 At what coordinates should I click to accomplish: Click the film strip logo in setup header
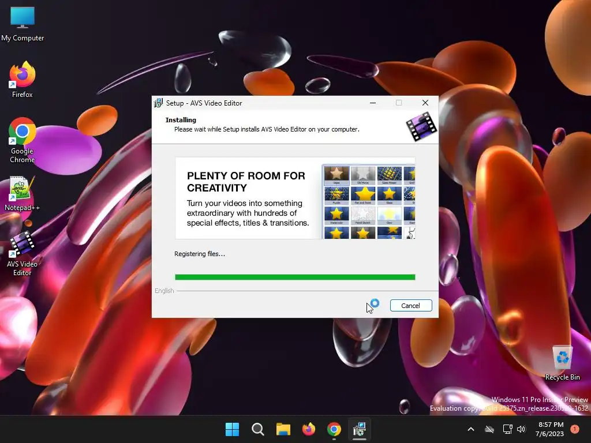pos(421,126)
